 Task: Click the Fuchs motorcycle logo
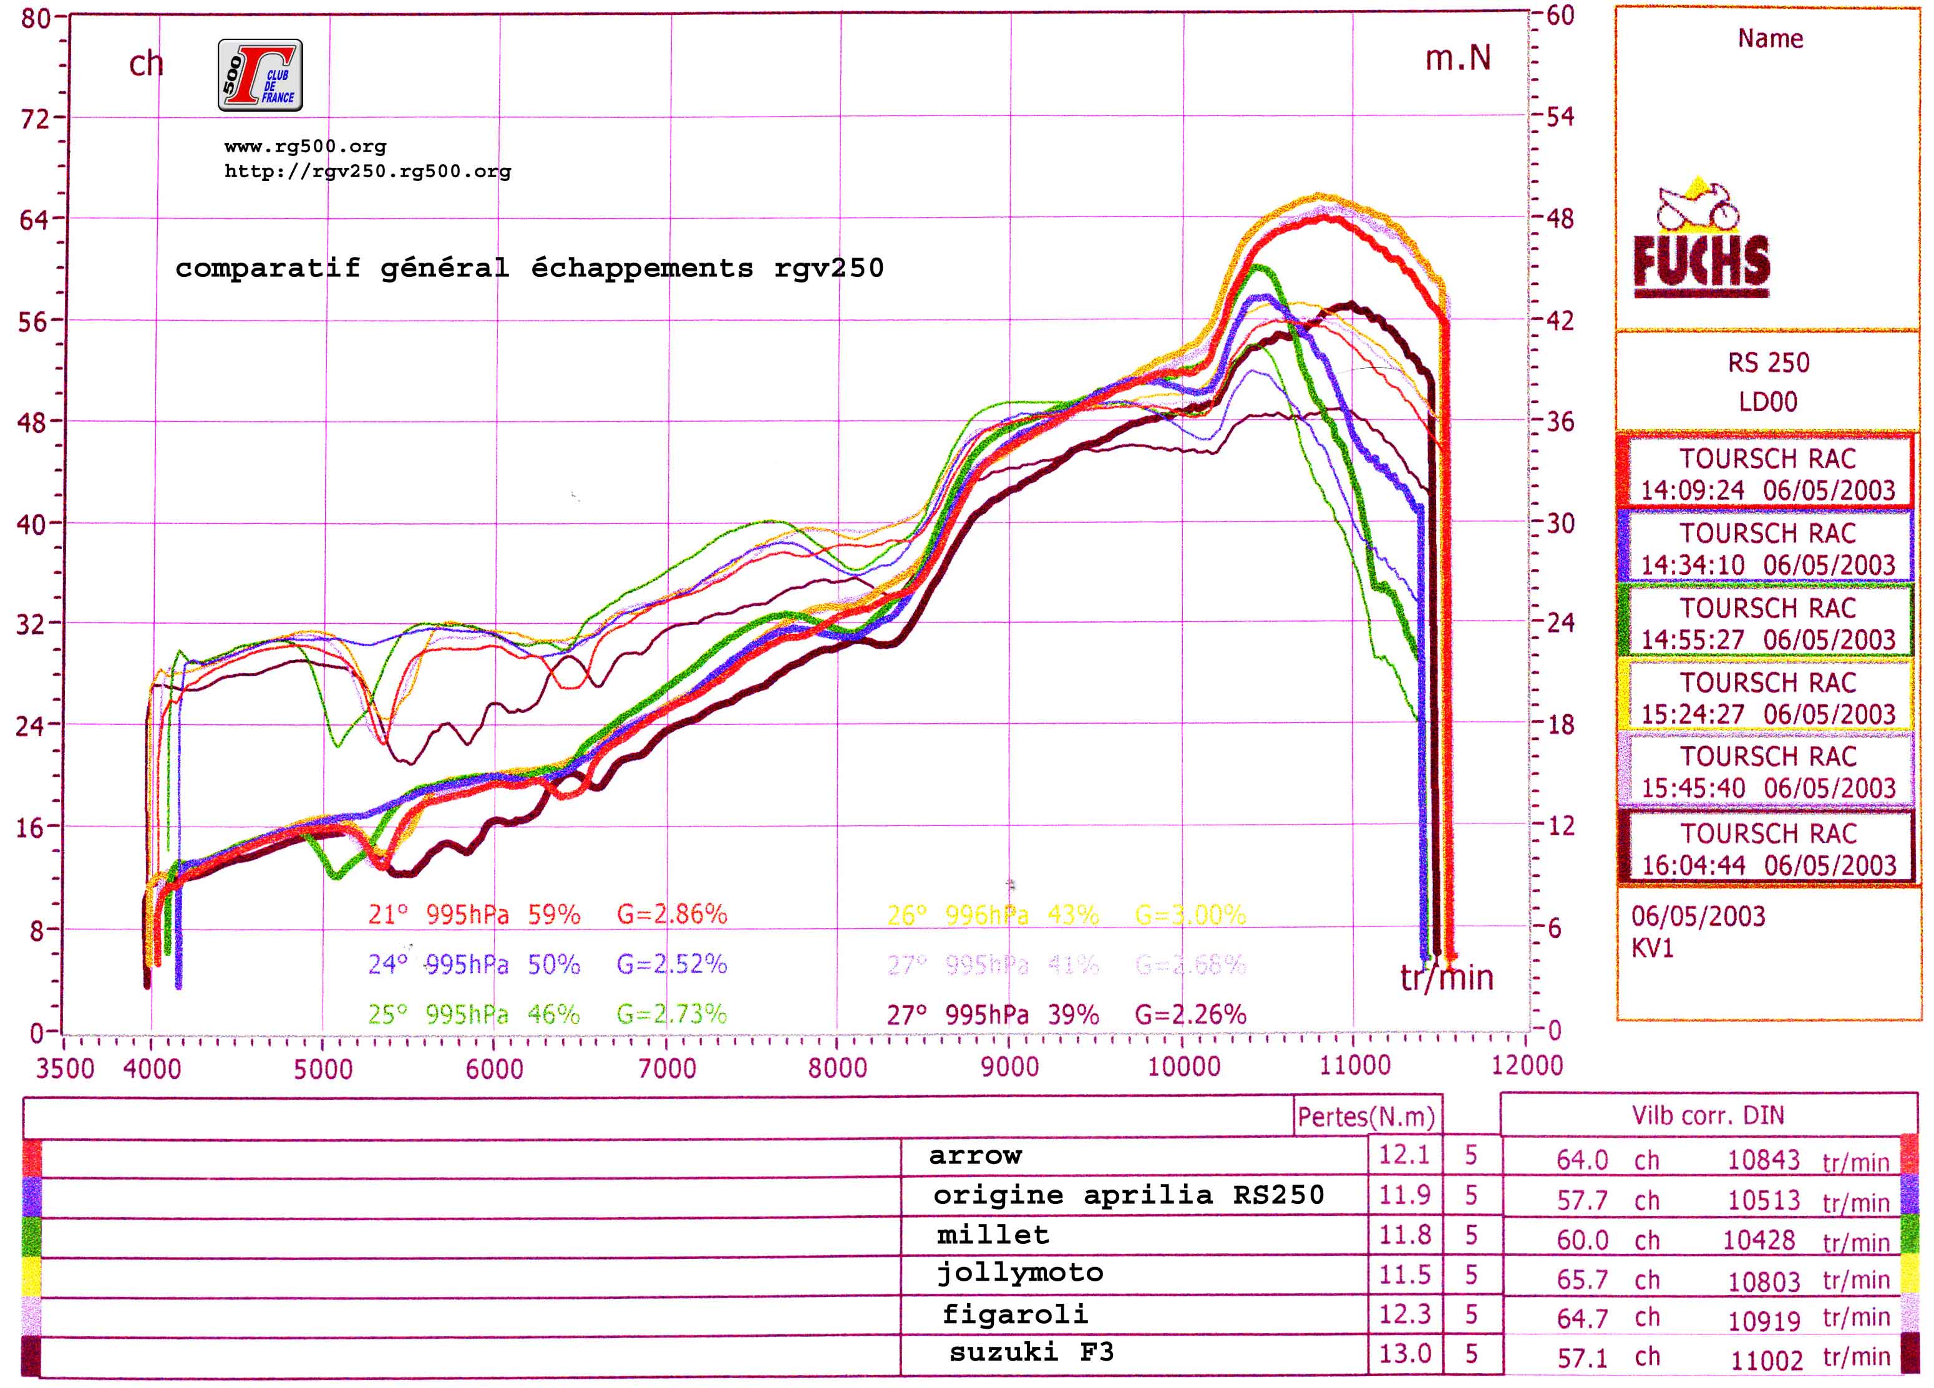click(1700, 240)
